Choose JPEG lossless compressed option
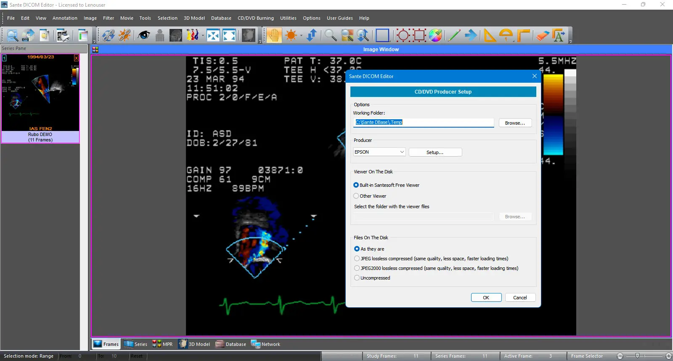This screenshot has height=361, width=673. coord(357,259)
